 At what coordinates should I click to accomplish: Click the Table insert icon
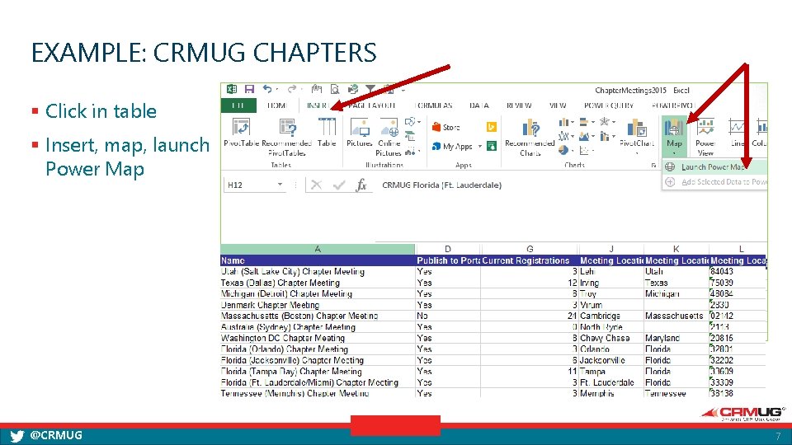pyautogui.click(x=327, y=133)
